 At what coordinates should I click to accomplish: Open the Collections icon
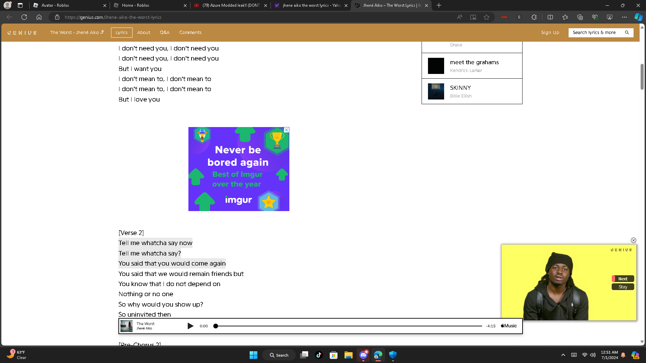[580, 17]
